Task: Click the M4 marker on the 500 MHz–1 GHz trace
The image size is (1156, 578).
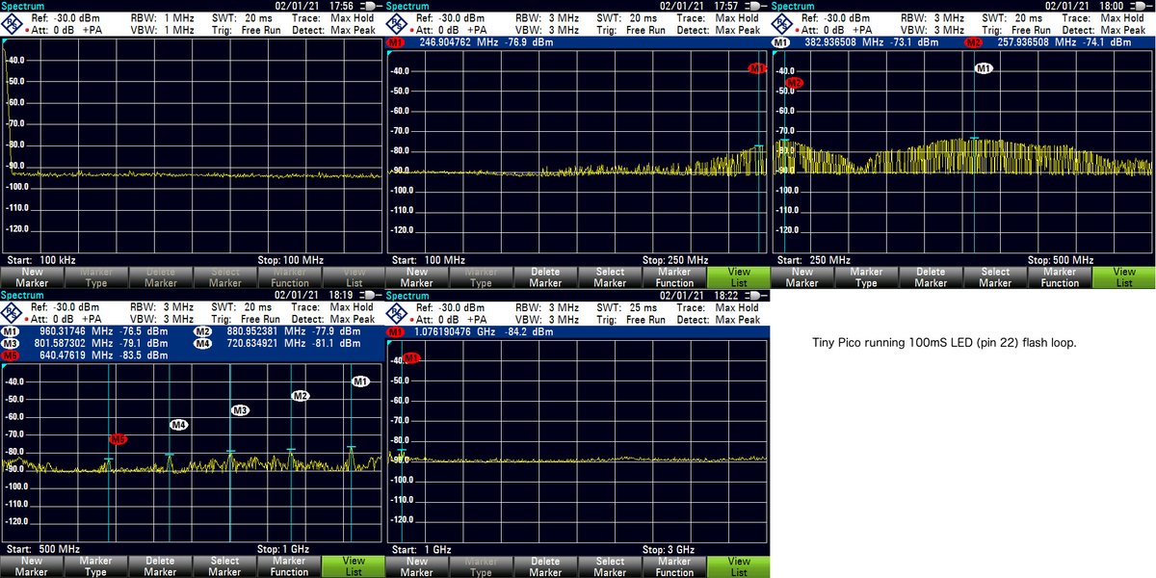Action: [179, 425]
